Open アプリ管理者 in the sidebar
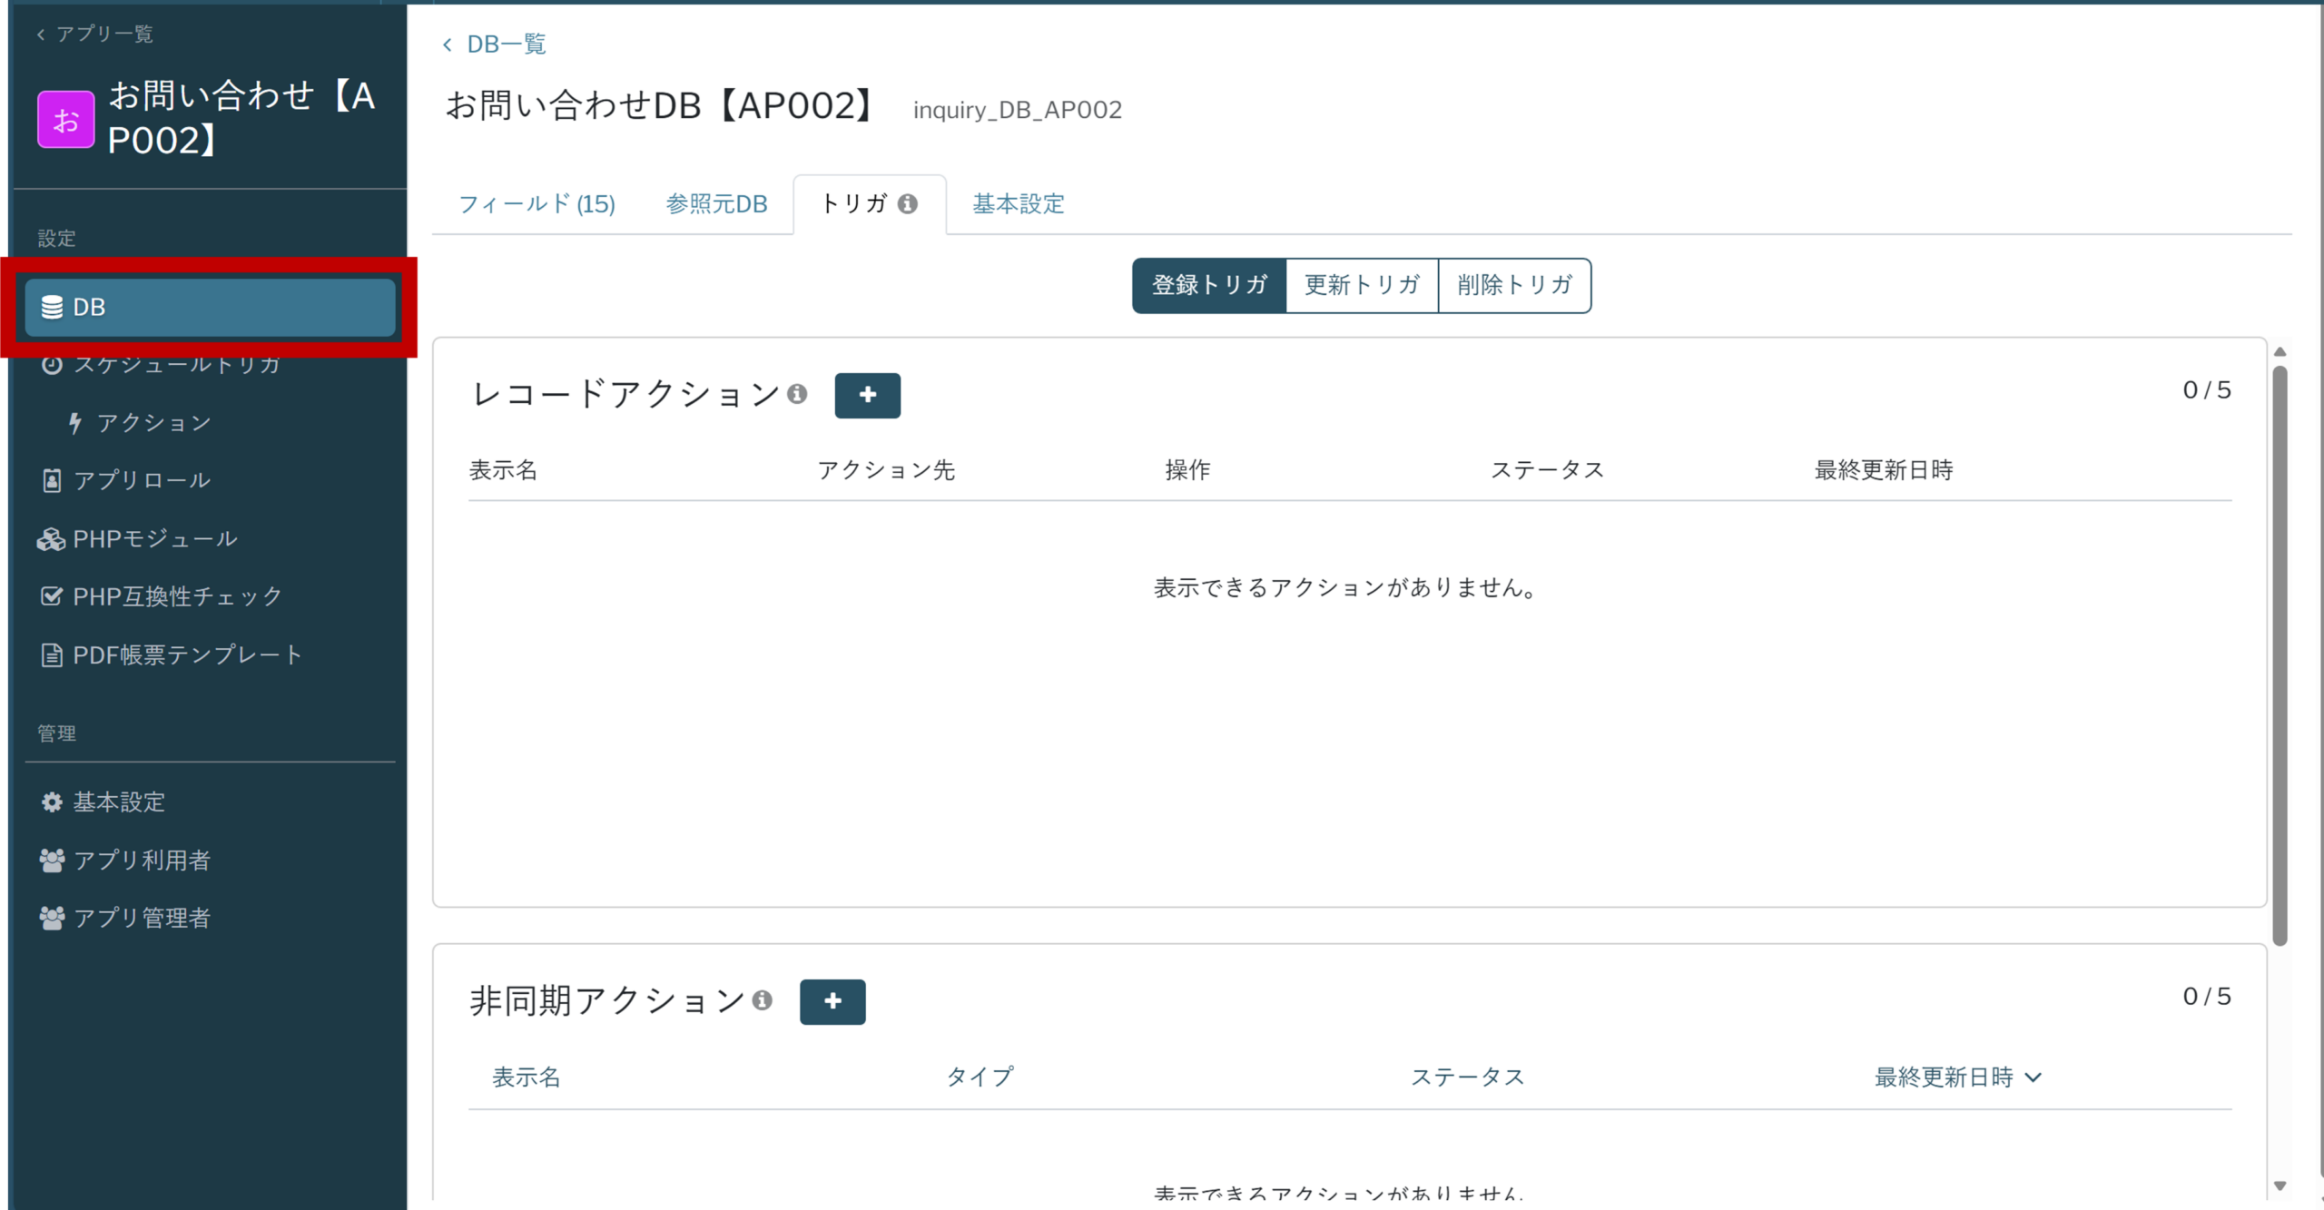Screen dimensions: 2324x1210 pos(142,919)
